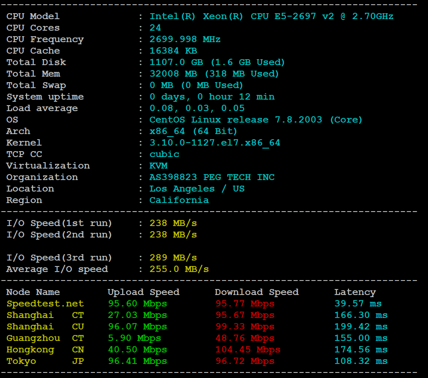Select the Hongkong download speed 104.45 Mbps
Viewport: 428px width, 378px height.
pos(247,350)
